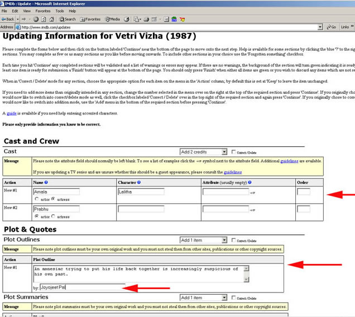The image size is (355, 317).
Task: Click the Order field in New #1 row
Action: tap(304, 192)
